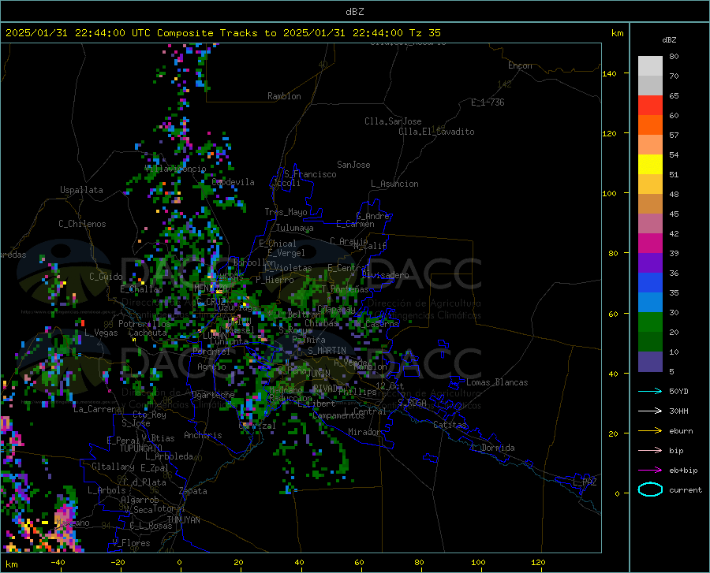The width and height of the screenshot is (710, 573).
Task: Click the 'Potrerillos' map label
Action: coord(144,324)
